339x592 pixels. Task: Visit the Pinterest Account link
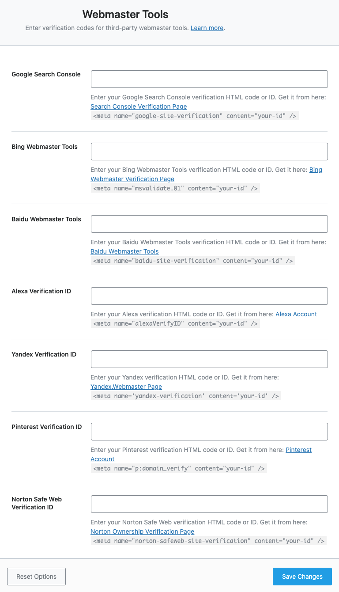[298, 450]
